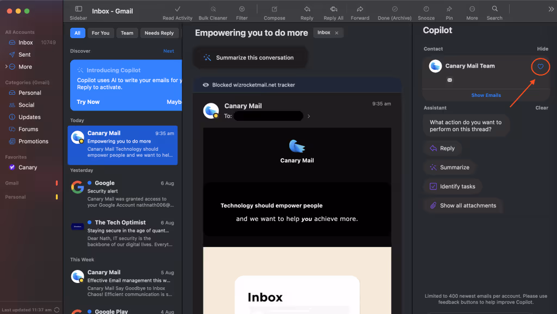Switch to the Team tab
The image size is (557, 314).
[127, 33]
